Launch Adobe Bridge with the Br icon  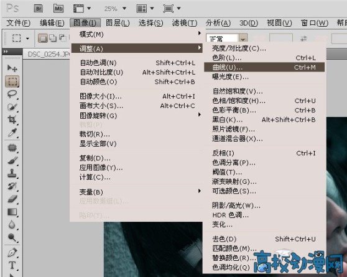coord(39,9)
